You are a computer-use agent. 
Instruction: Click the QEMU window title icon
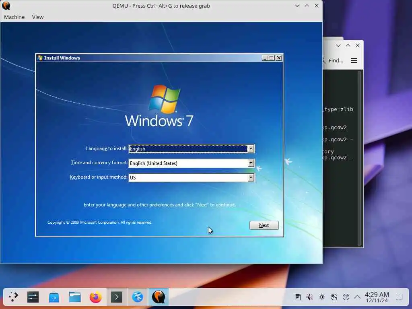(6, 6)
